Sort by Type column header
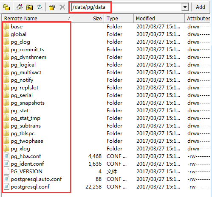The height and width of the screenshot is (197, 212). point(119,18)
